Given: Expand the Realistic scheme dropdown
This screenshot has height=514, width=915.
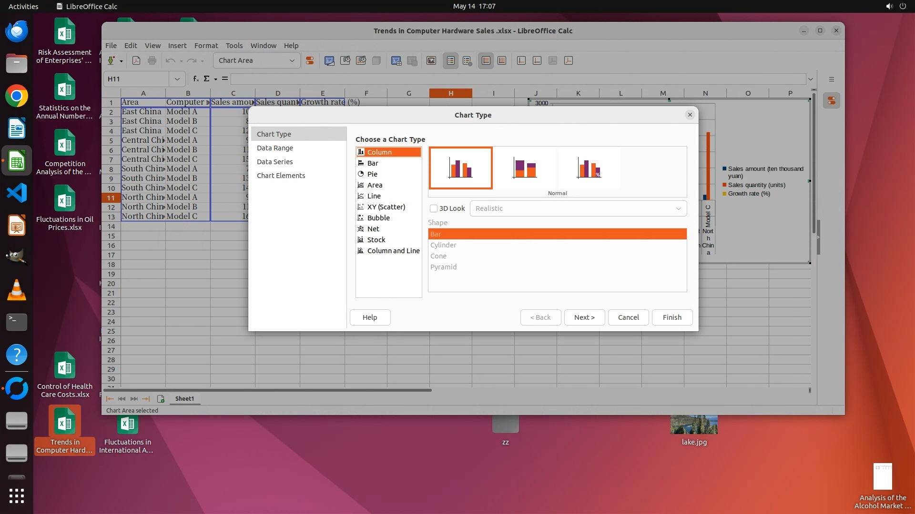Looking at the screenshot, I should 678,208.
